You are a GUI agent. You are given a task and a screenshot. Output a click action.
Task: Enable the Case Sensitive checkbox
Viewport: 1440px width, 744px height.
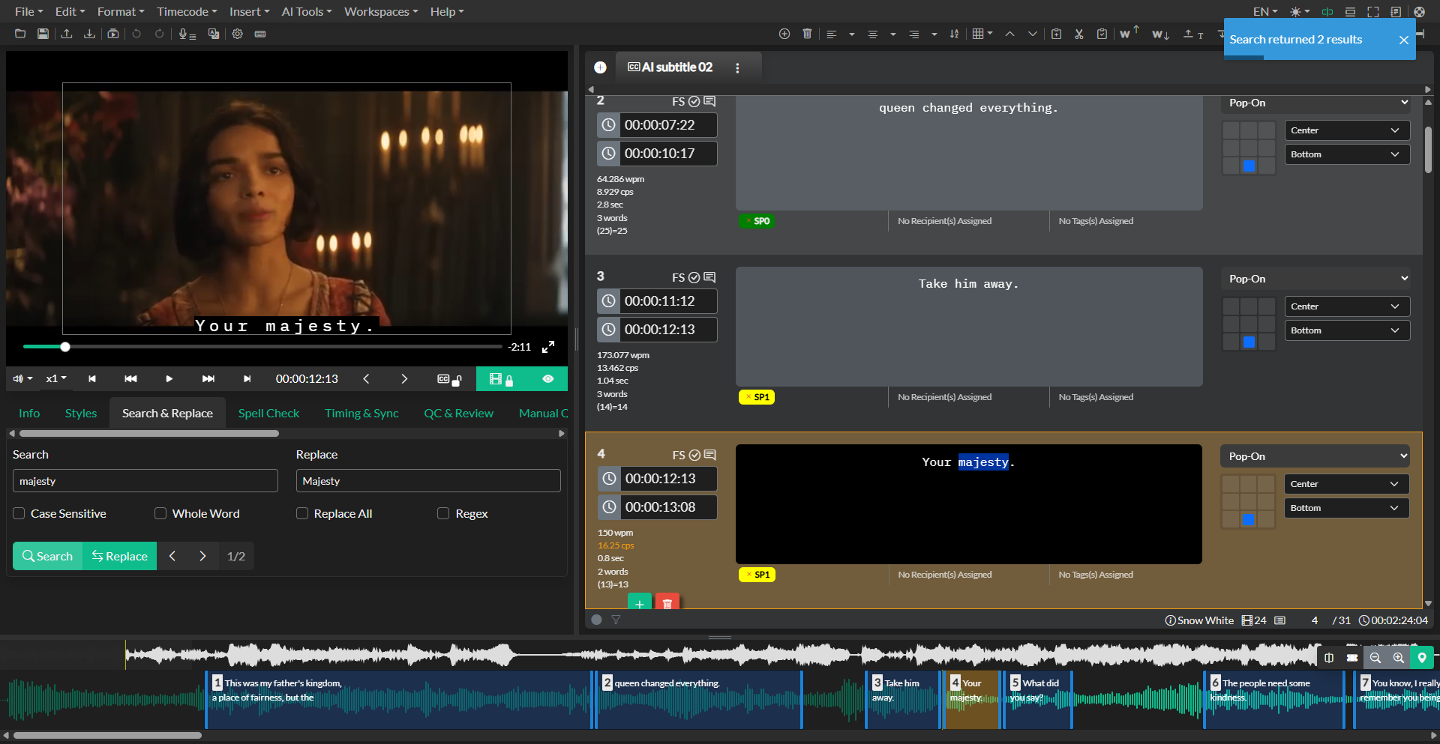[19, 514]
